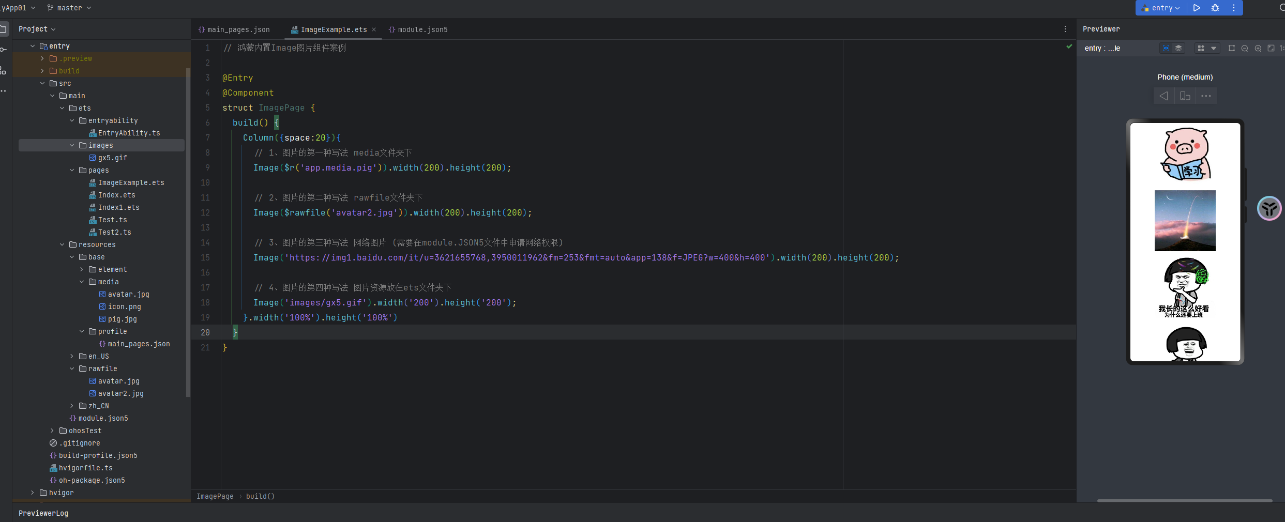Click the Previewer horizontal scrollbar

[x=1185, y=500]
